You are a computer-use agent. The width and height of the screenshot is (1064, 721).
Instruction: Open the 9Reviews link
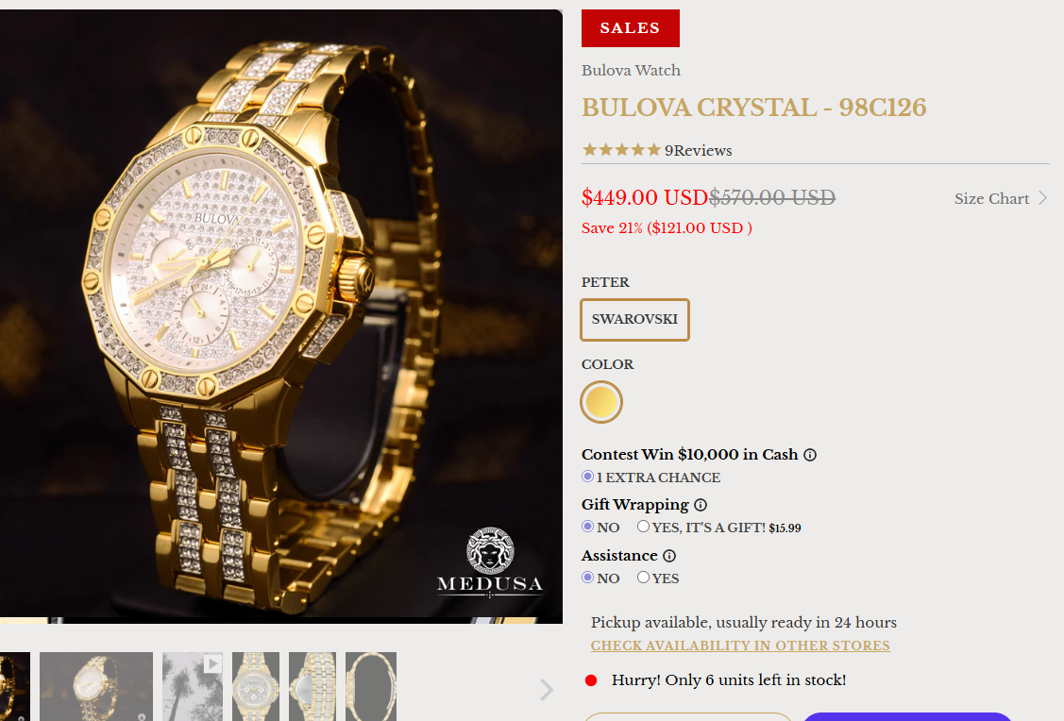coord(699,151)
